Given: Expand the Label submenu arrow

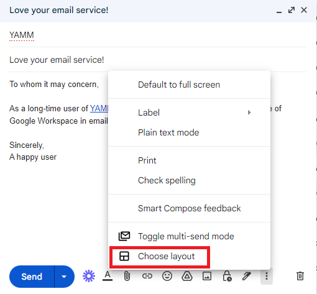Looking at the screenshot, I should tap(249, 113).
